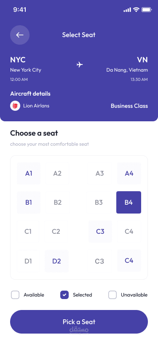
Task: Tap the back arrow icon
Action: pyautogui.click(x=20, y=35)
